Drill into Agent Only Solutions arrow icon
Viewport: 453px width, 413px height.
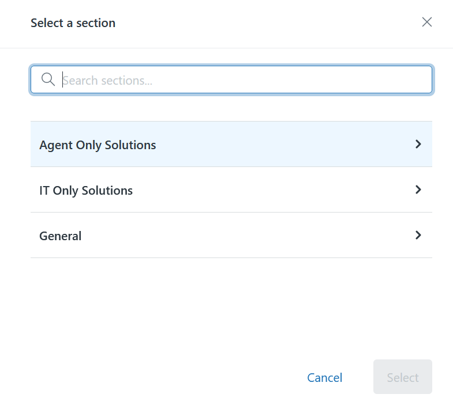[418, 144]
